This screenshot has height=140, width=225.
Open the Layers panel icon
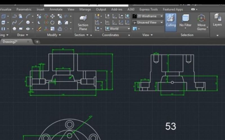coord(217,20)
